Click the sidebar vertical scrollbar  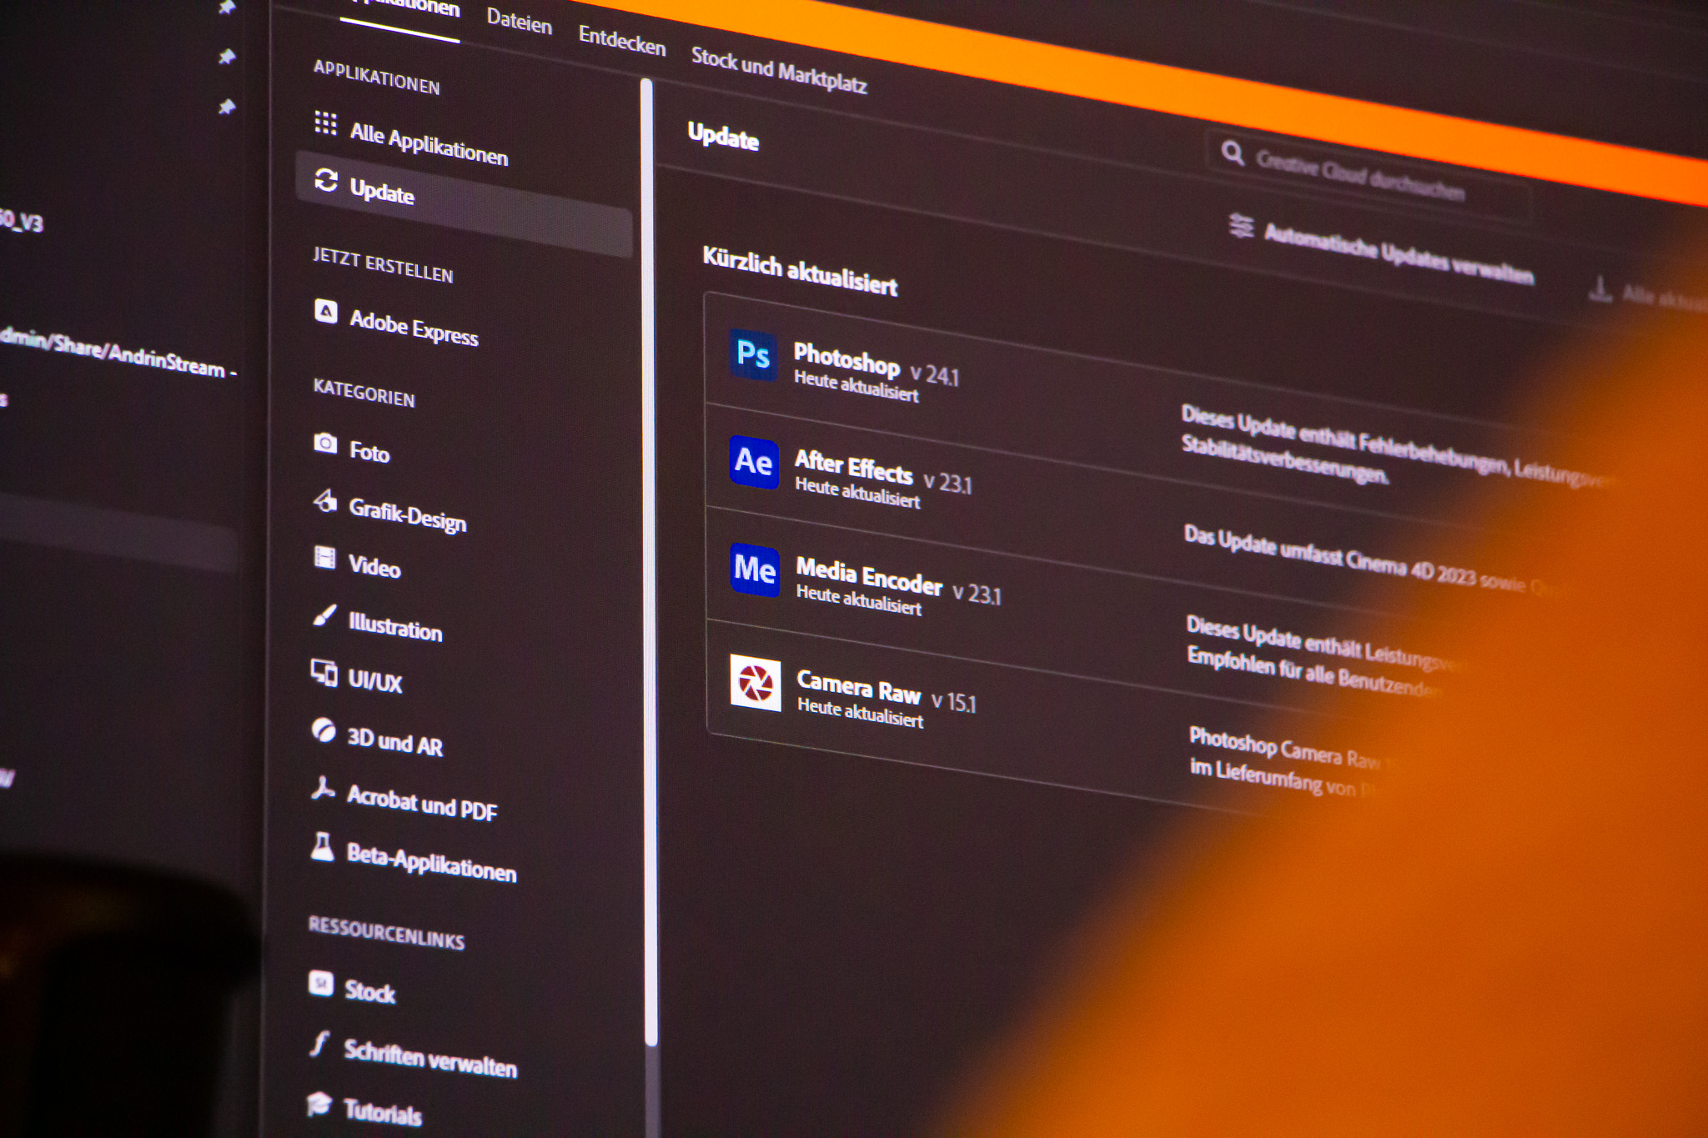pos(649,563)
